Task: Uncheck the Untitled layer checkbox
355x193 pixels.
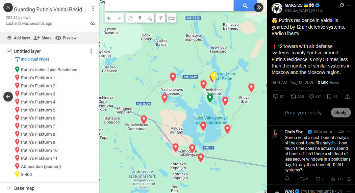Action: pos(9,51)
